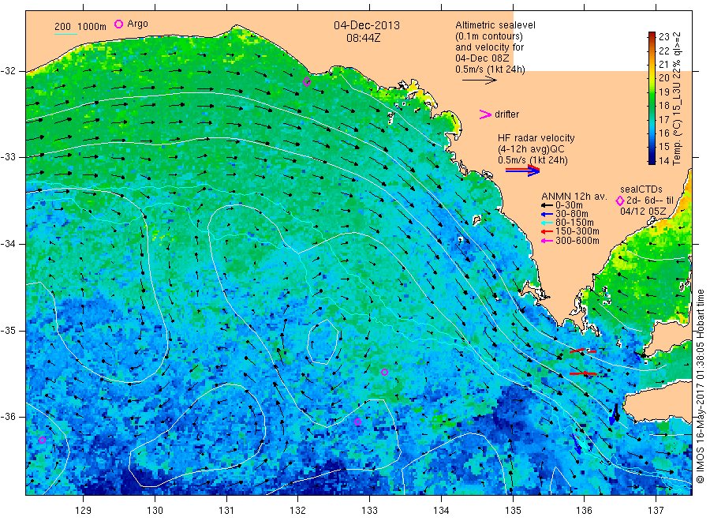Click the magenta 300-600m legend arrow

click(547, 241)
